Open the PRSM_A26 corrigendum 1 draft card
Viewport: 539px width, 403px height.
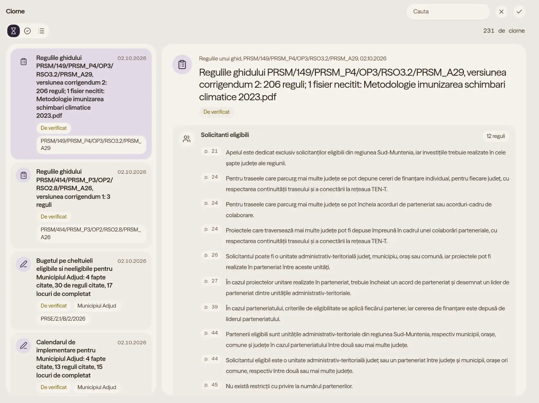pos(81,205)
